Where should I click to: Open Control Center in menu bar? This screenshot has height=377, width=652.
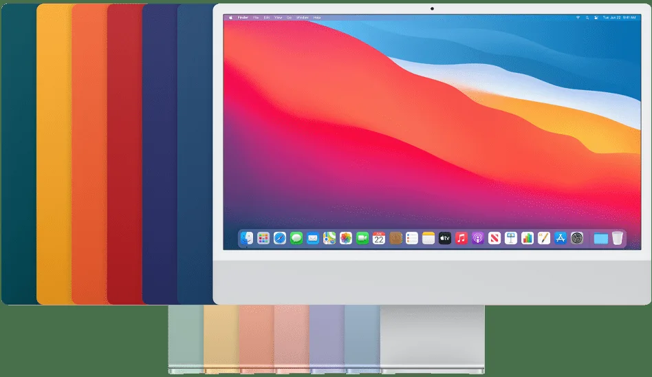pyautogui.click(x=596, y=17)
